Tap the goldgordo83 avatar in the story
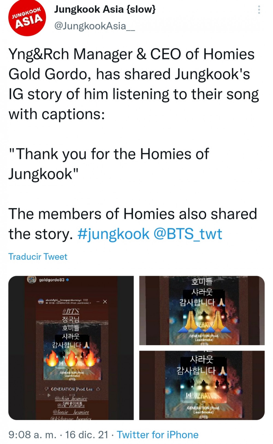This screenshot has width=273, height=444. pyautogui.click(x=32, y=280)
